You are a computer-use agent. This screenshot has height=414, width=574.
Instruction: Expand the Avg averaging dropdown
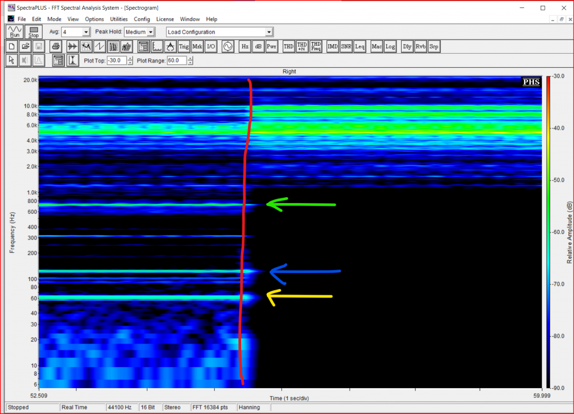point(86,32)
